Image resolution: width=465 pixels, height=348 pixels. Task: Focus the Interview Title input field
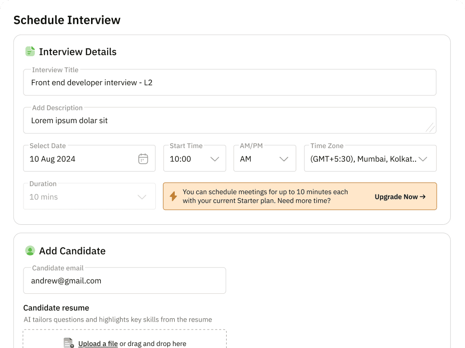tap(229, 83)
